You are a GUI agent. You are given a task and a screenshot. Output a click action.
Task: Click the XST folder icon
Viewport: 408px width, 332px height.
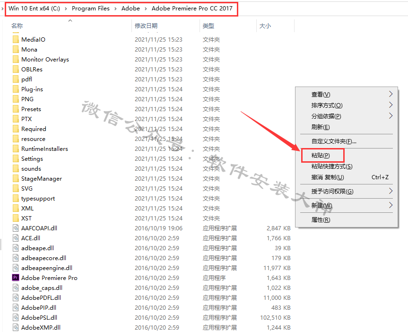click(16, 218)
